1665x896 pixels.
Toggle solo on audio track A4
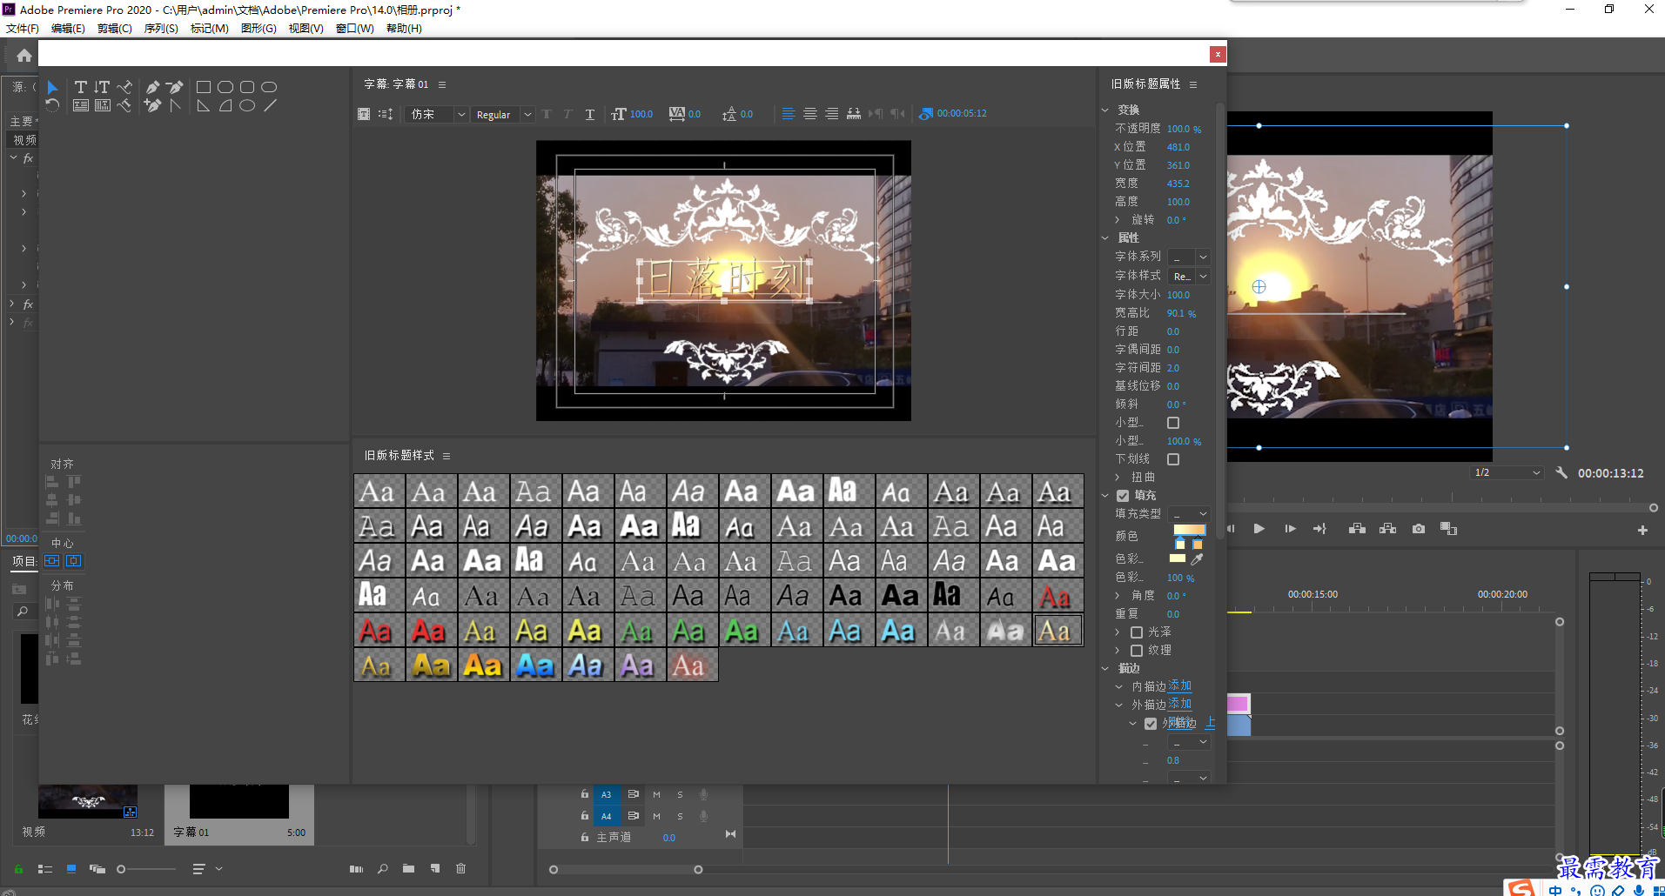click(680, 816)
